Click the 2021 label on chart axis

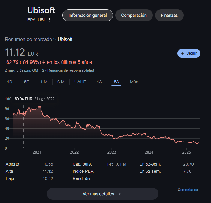coord(37,152)
